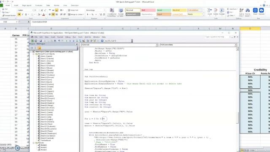
Task: Click Increase Font Size icon in ribbon
Action: (x=42, y=10)
